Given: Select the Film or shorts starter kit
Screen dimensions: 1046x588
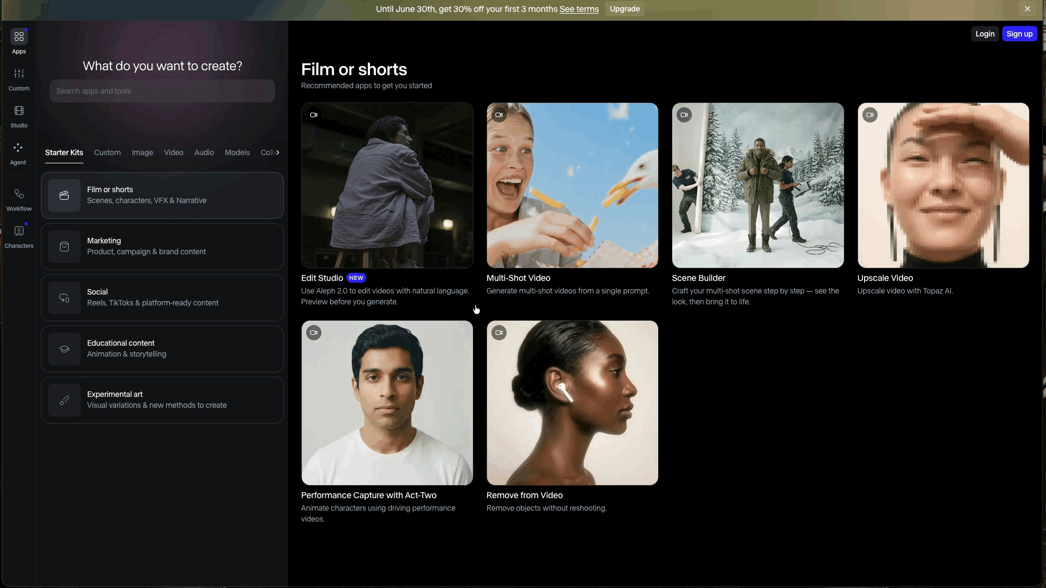Looking at the screenshot, I should 162,195.
